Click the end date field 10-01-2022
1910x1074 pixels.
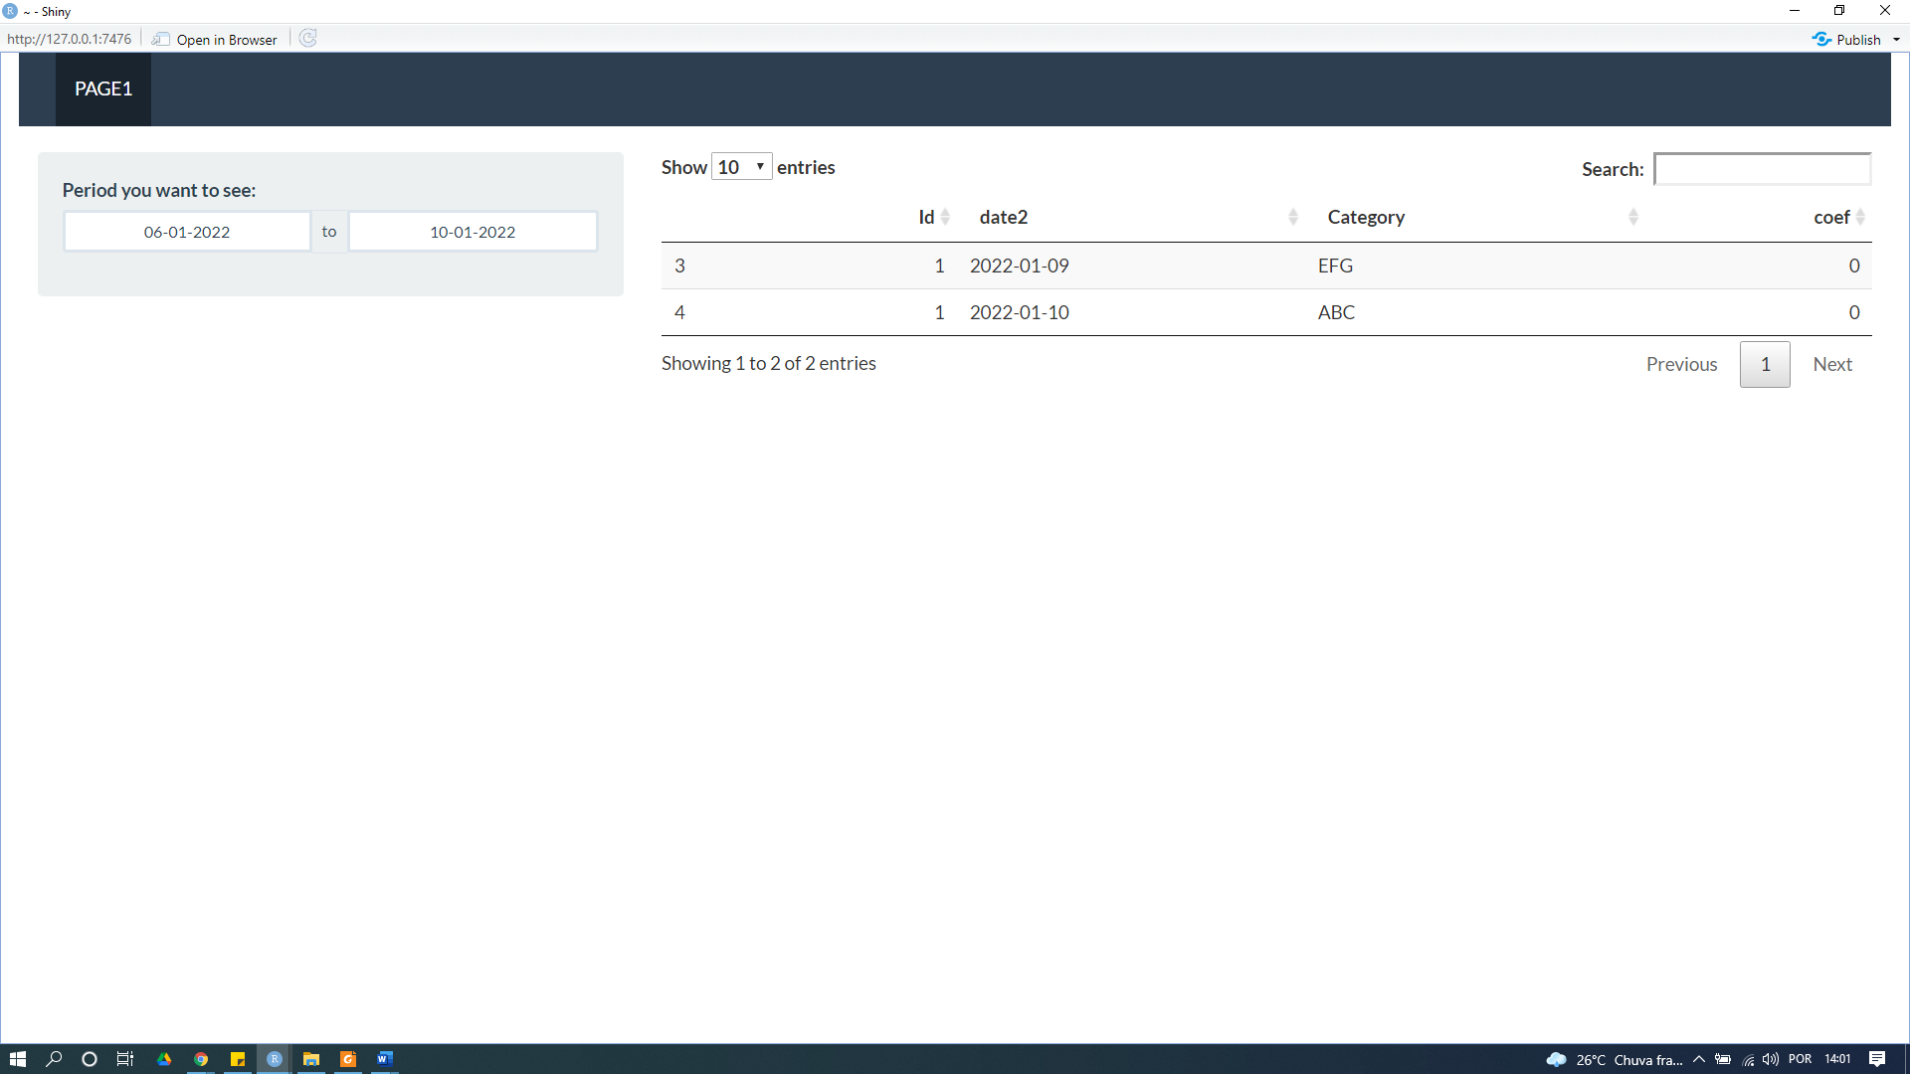473,232
